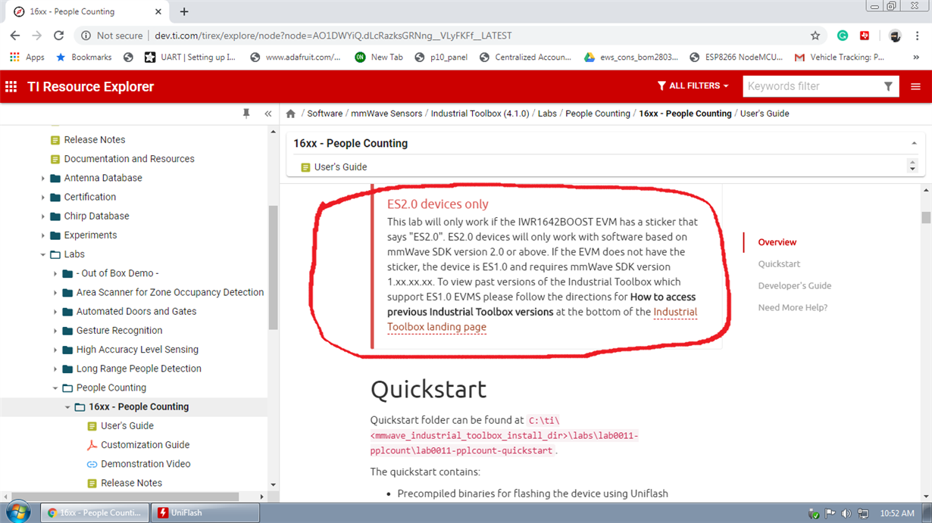Pin the navigation panel with pushpin icon
This screenshot has height=523, width=932.
[246, 114]
